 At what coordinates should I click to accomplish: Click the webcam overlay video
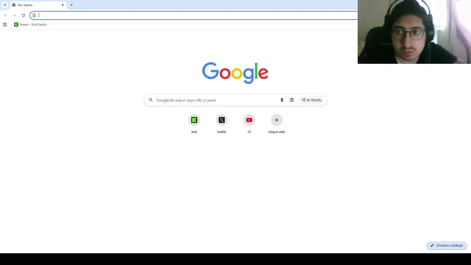click(x=414, y=32)
